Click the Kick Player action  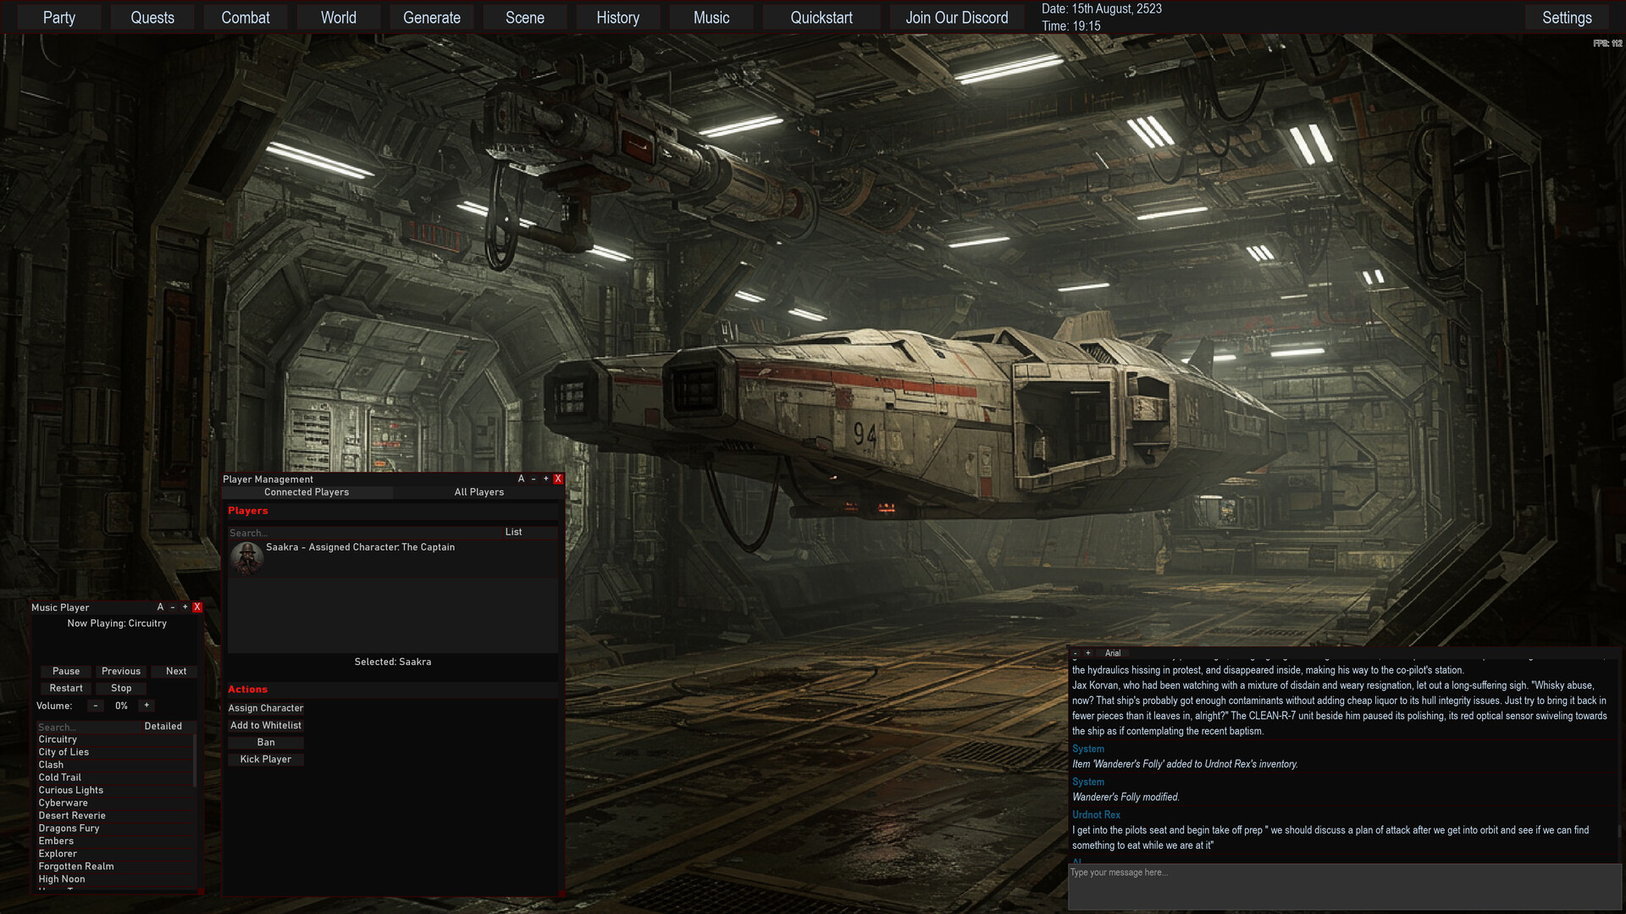pos(266,759)
